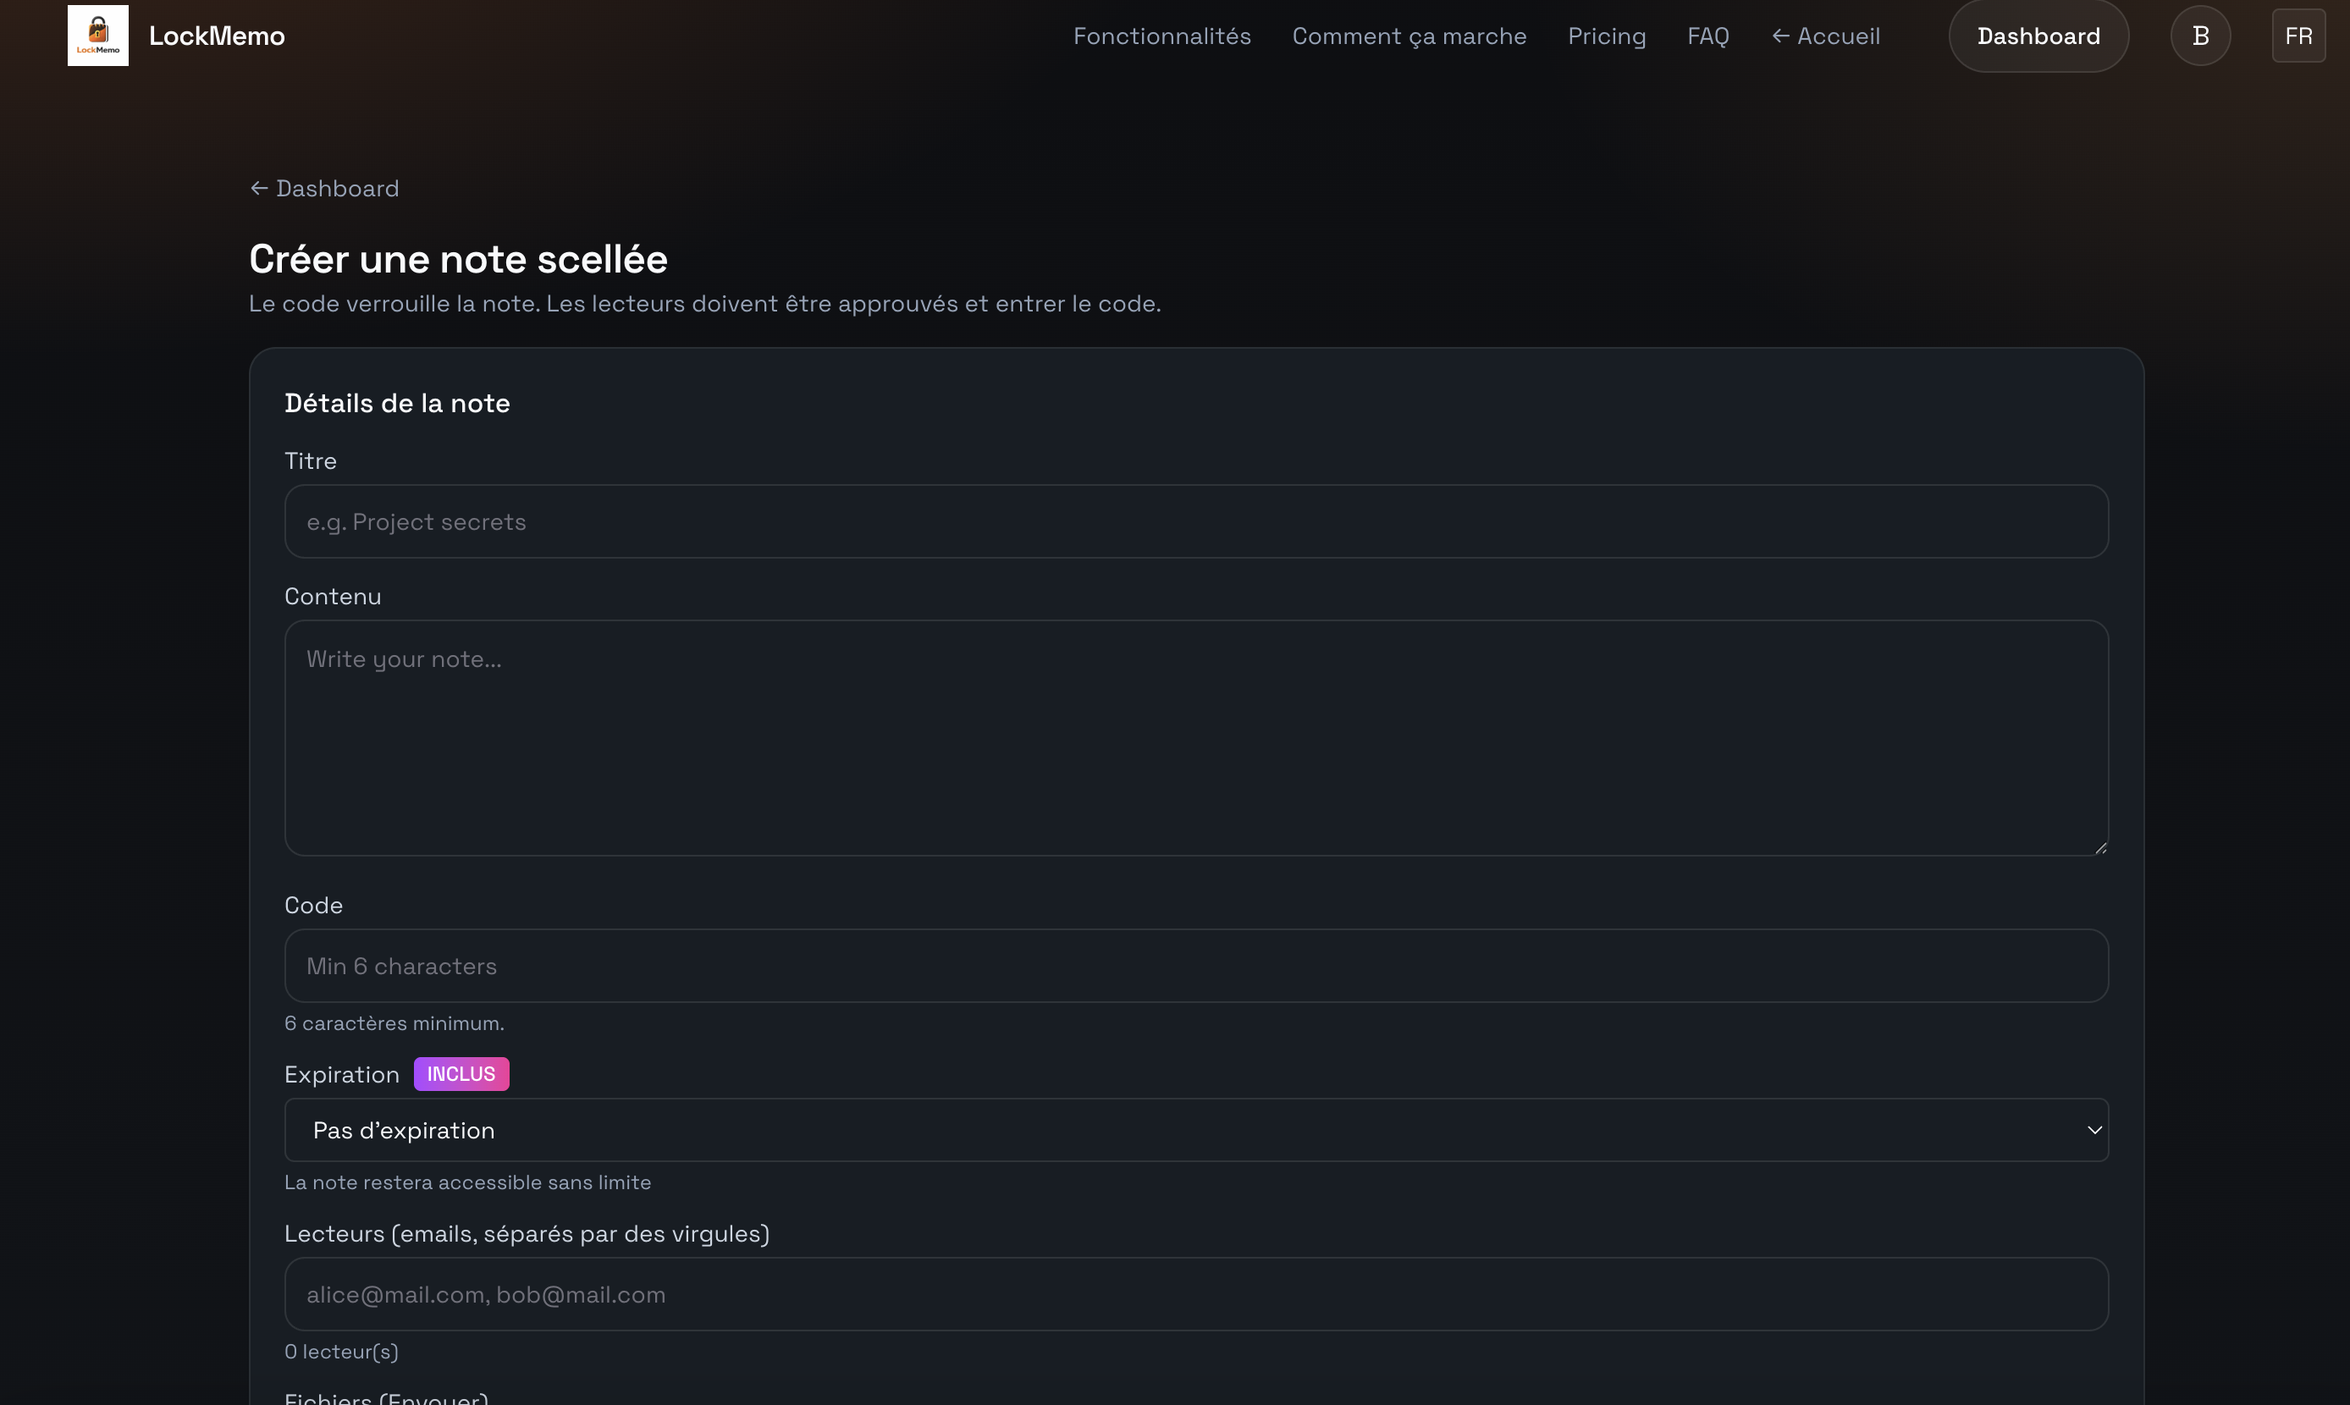Viewport: 2350px width, 1405px height.
Task: Select Fonctionnalités in the navigation
Action: [x=1161, y=35]
